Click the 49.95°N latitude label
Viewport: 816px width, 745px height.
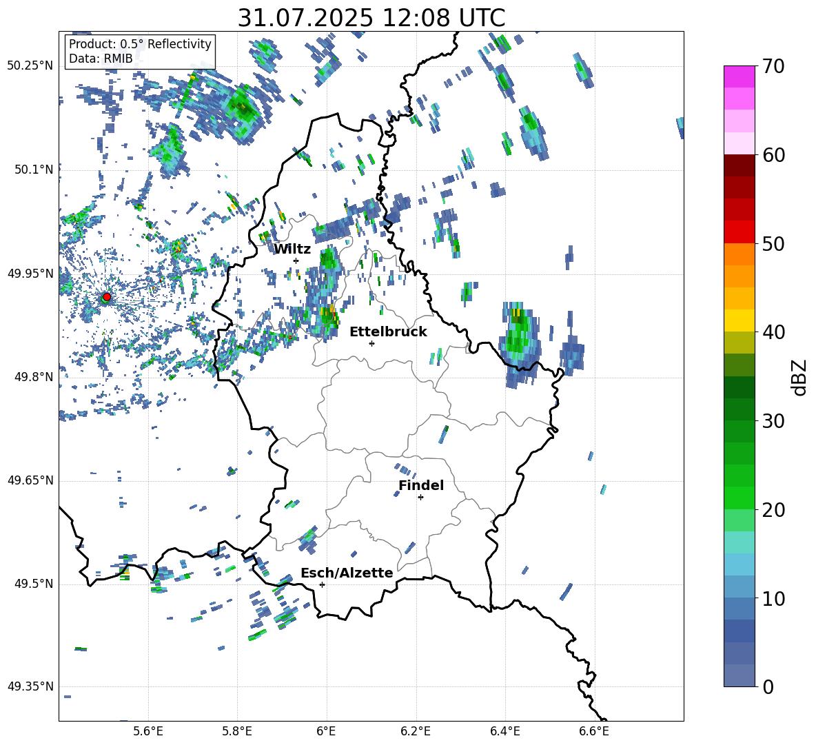(x=30, y=274)
